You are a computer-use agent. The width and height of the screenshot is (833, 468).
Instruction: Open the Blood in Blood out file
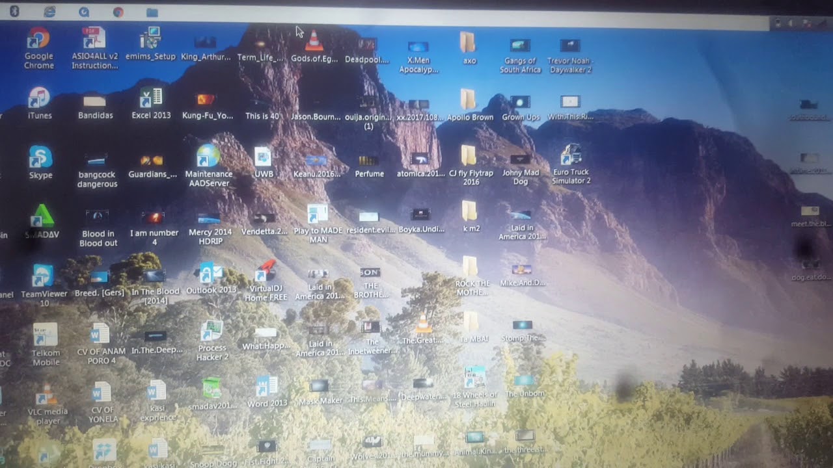(98, 229)
